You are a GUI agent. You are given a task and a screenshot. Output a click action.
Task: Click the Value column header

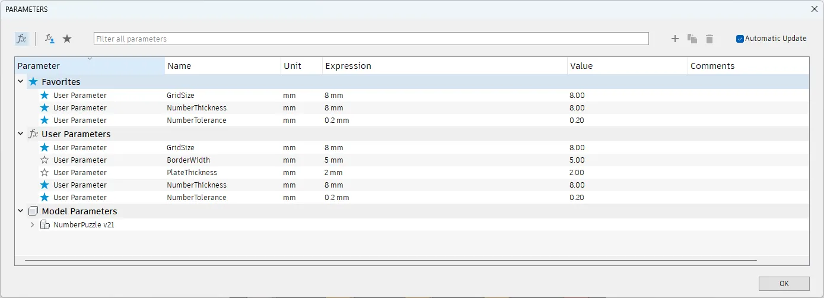click(x=628, y=66)
